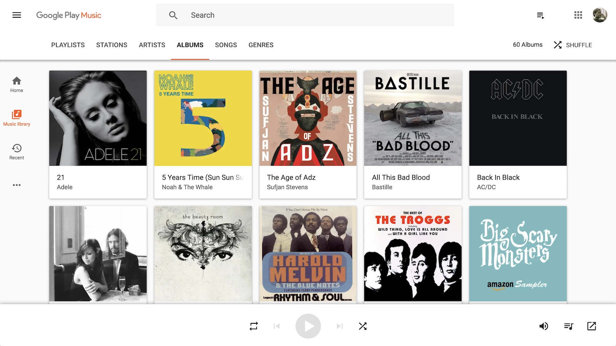
Task: Click the Shuffle button near 60 Albums
Action: click(573, 45)
